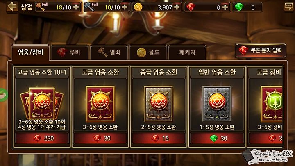Add gold coins with plus icon

pyautogui.click(x=177, y=7)
